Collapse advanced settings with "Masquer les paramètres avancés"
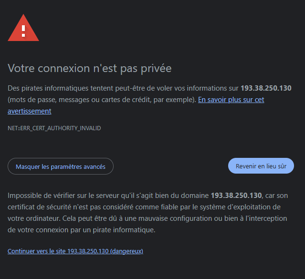The image size is (305, 279). pos(61,166)
